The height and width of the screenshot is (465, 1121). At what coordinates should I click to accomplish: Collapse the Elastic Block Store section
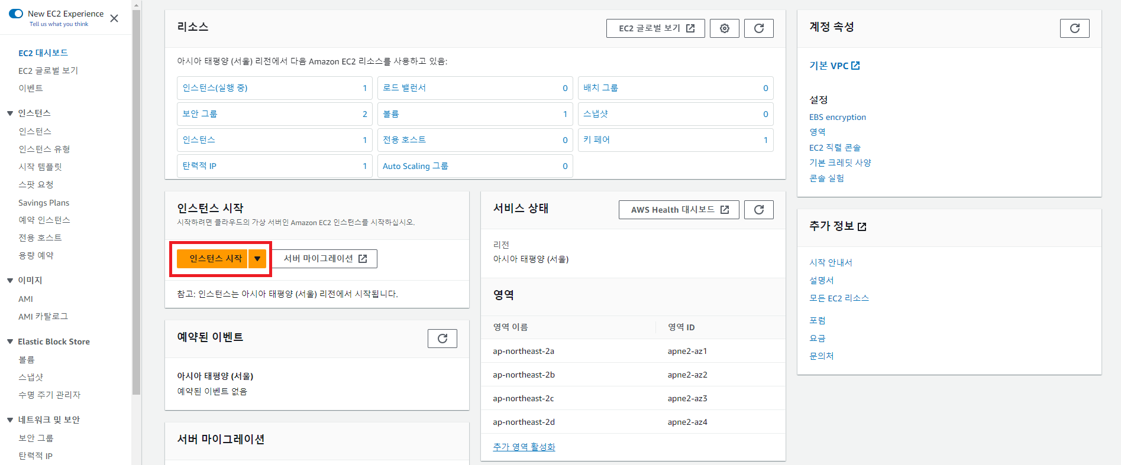point(10,342)
